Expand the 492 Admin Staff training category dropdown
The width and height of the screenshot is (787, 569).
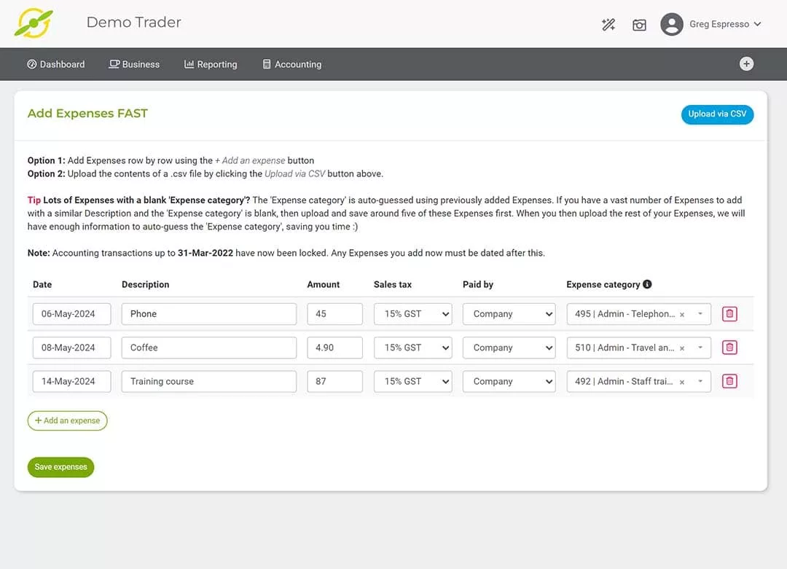pos(700,381)
